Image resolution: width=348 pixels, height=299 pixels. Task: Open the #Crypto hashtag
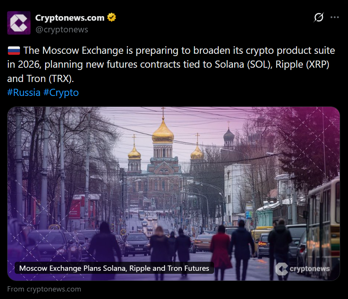tap(61, 93)
